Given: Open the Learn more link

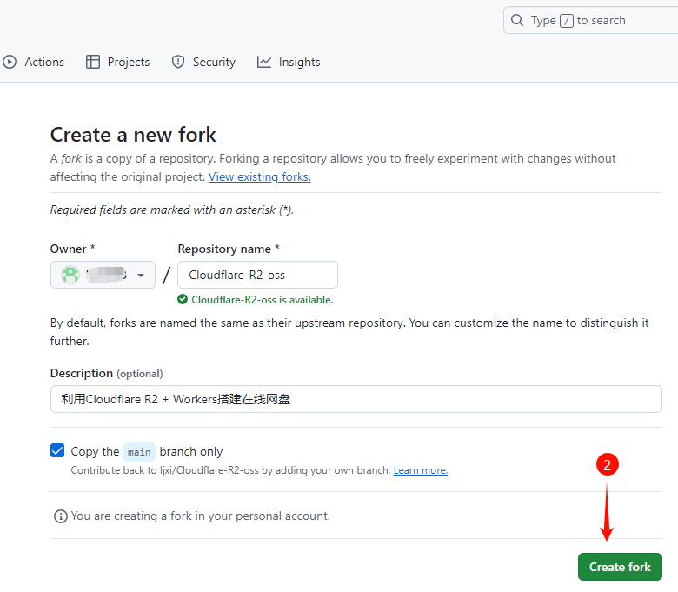Looking at the screenshot, I should [x=421, y=470].
